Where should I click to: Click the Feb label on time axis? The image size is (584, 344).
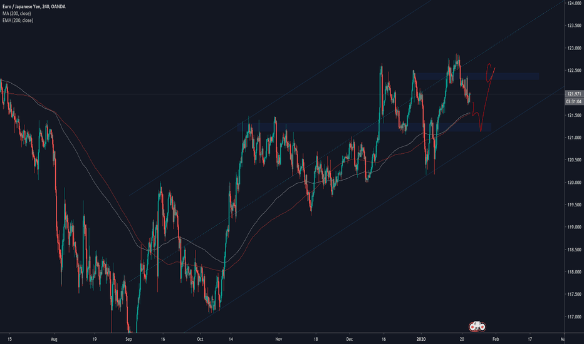tap(495, 338)
